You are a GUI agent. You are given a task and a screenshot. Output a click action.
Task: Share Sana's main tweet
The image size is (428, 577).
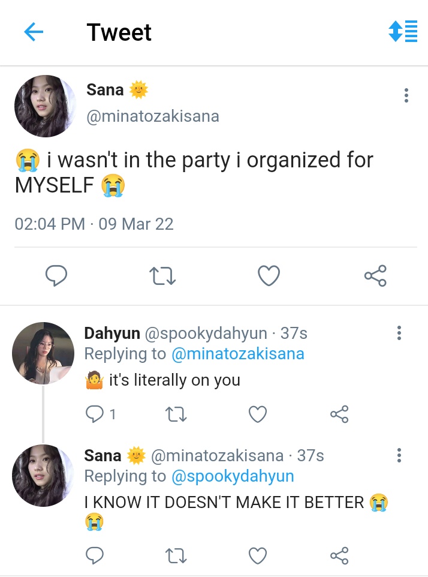point(375,276)
